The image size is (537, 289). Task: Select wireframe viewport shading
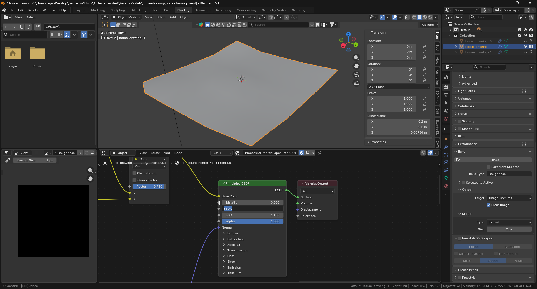tap(414, 17)
